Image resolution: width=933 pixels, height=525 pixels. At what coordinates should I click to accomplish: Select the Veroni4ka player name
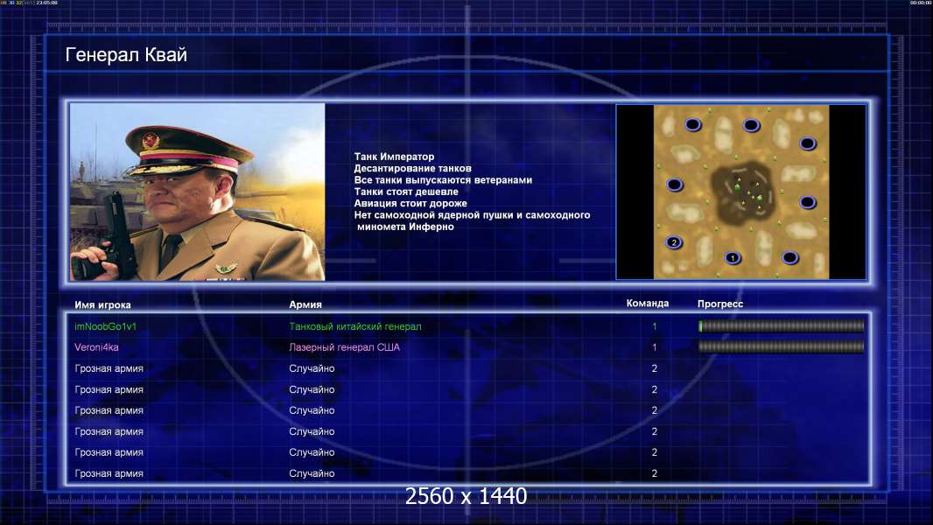[96, 347]
